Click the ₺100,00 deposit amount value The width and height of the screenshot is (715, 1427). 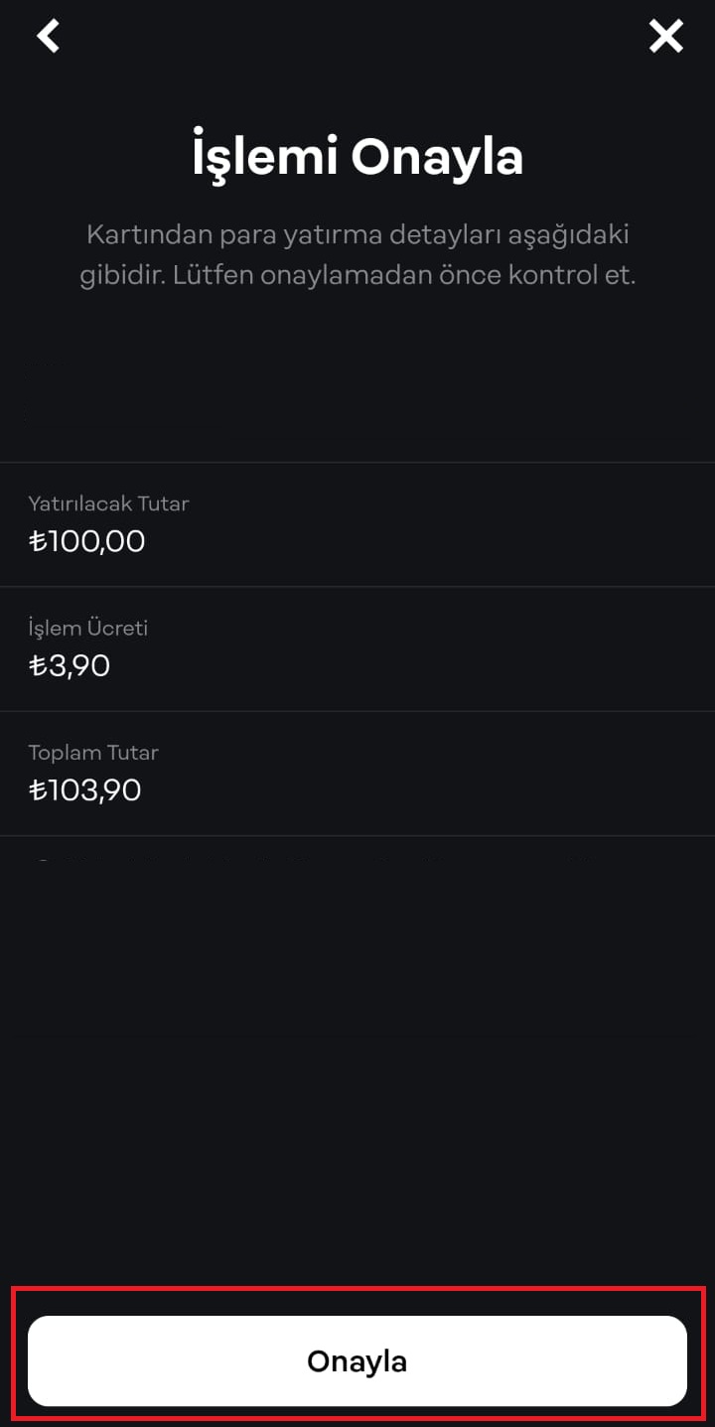tap(87, 541)
